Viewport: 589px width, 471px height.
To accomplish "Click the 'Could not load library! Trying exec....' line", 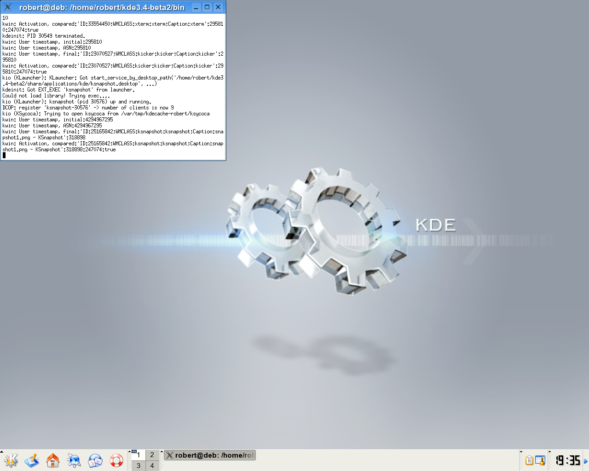I will tap(56, 96).
